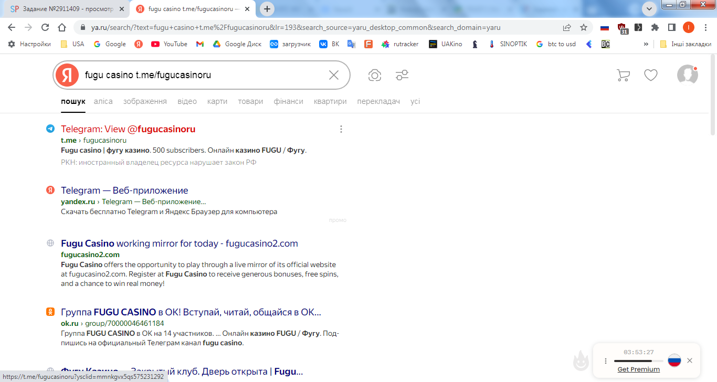The width and height of the screenshot is (717, 382).
Task: Open Группа FUGU CASINO в ОК result
Action: [191, 312]
